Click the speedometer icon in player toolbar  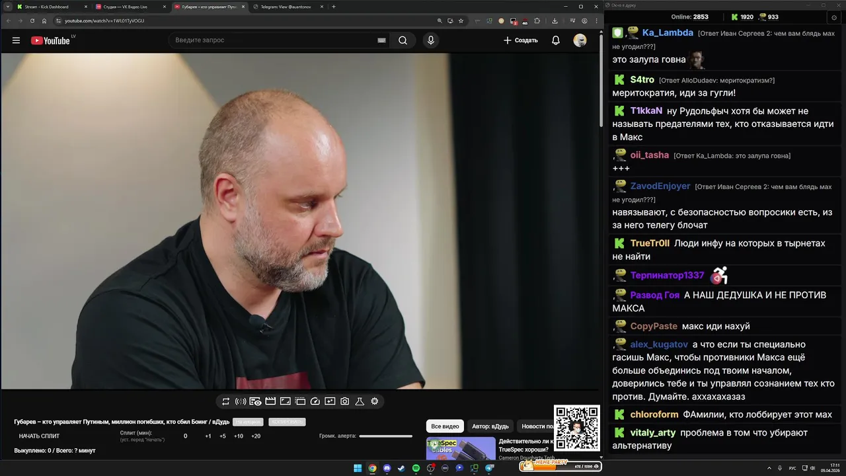coord(315,401)
